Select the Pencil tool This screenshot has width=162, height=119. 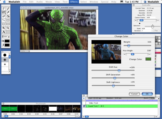[4, 8]
